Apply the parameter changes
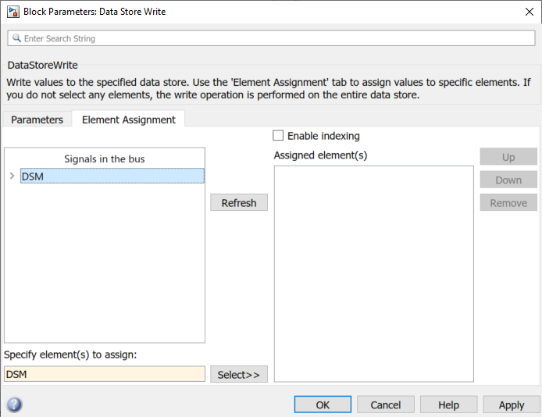Screen dimensions: 542x417 [x=511, y=405]
